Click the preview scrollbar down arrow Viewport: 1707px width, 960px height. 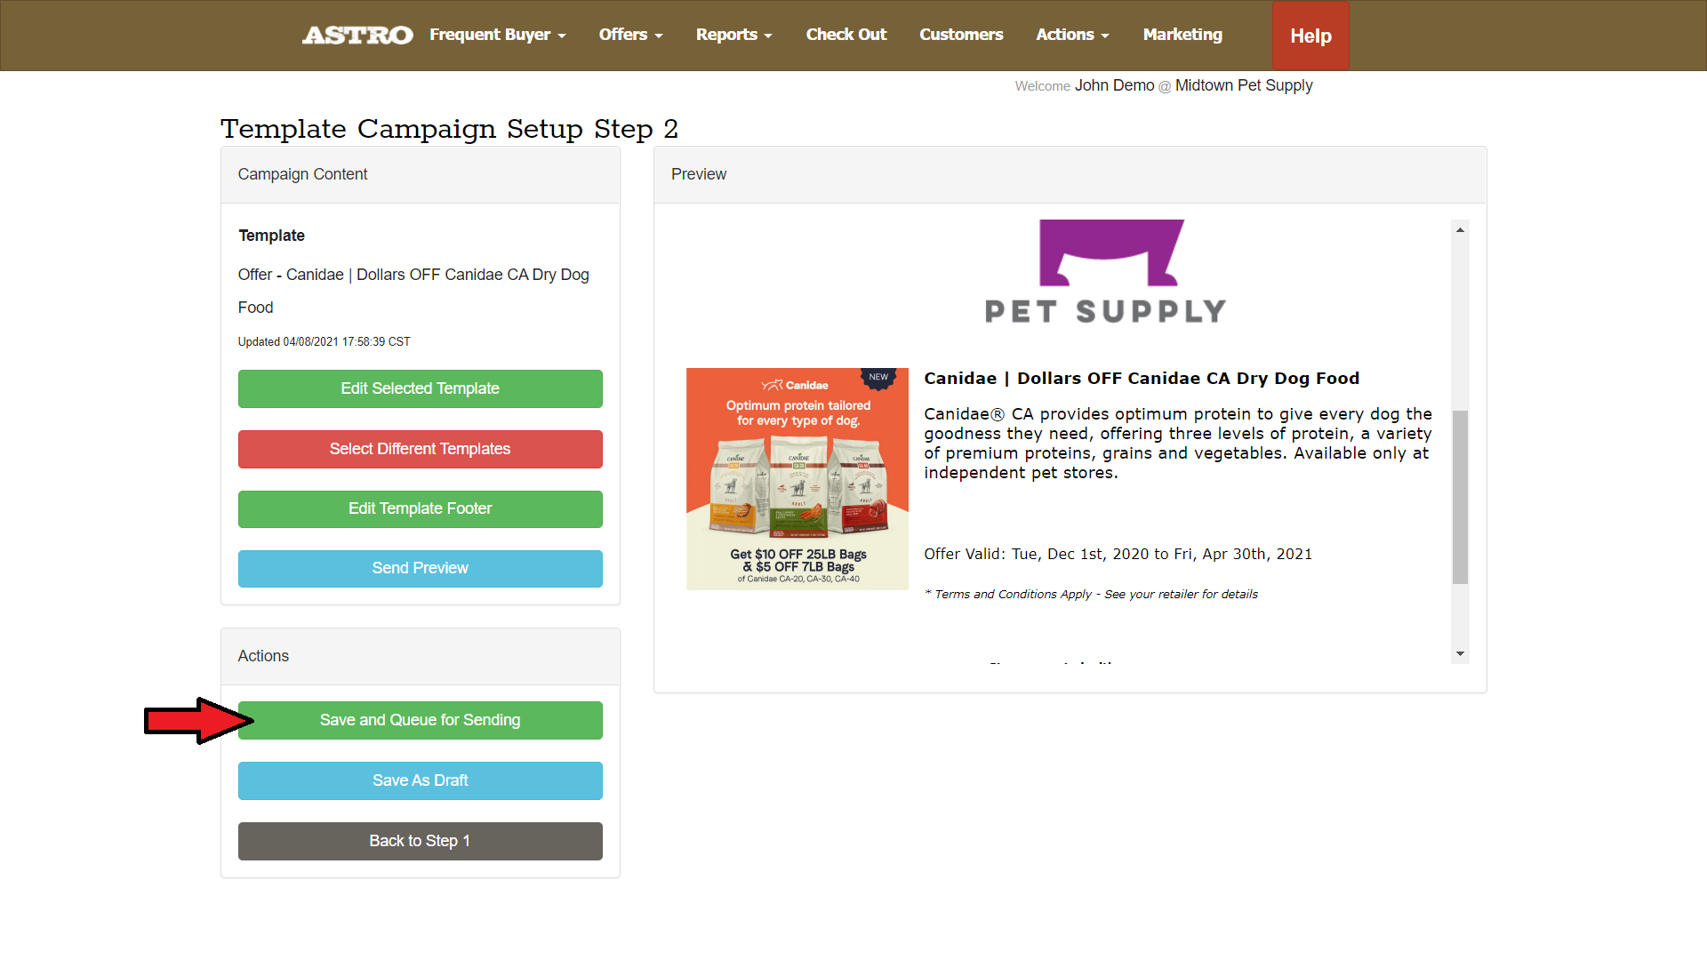[x=1460, y=654]
